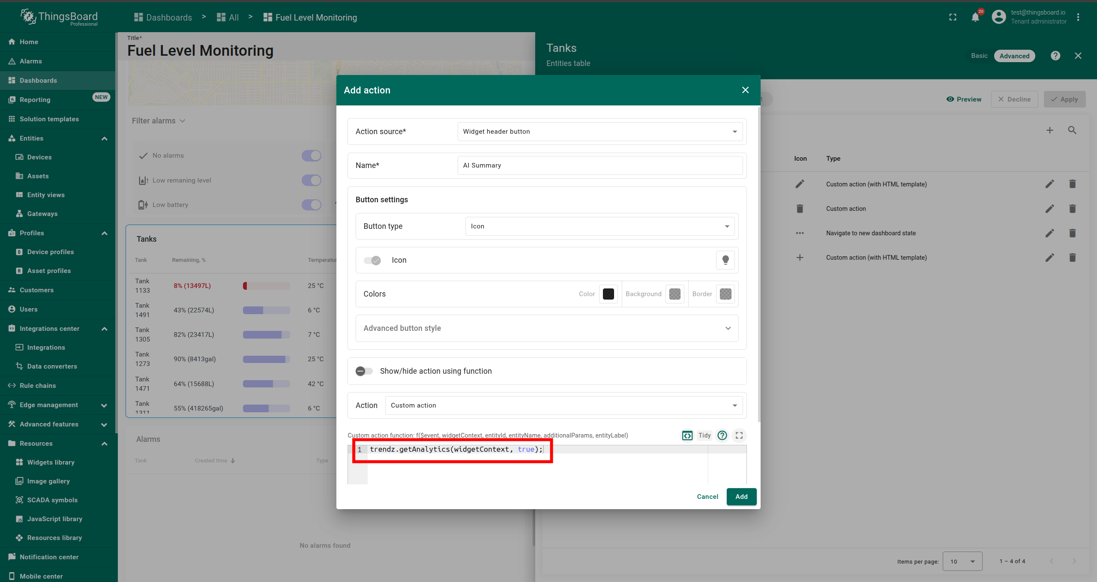This screenshot has width=1097, height=582.
Task: Click the Name input field
Action: (600, 165)
